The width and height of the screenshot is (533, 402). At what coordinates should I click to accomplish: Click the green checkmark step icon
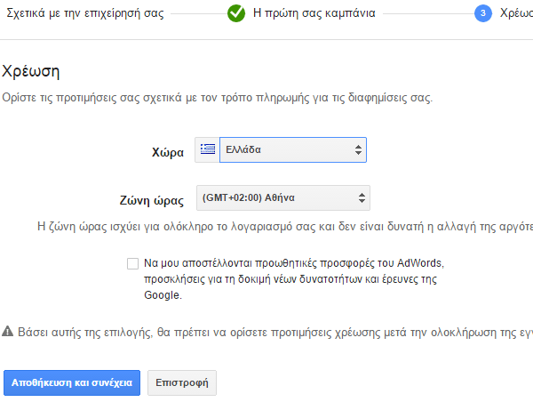coord(236,13)
